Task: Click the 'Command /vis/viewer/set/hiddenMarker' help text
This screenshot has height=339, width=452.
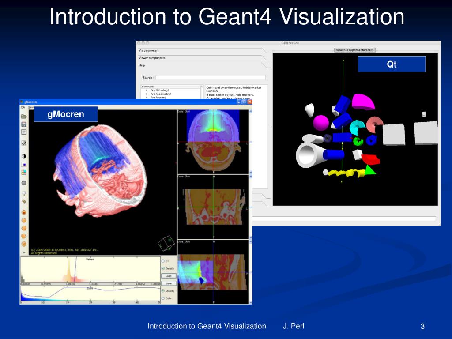Action: [234, 87]
